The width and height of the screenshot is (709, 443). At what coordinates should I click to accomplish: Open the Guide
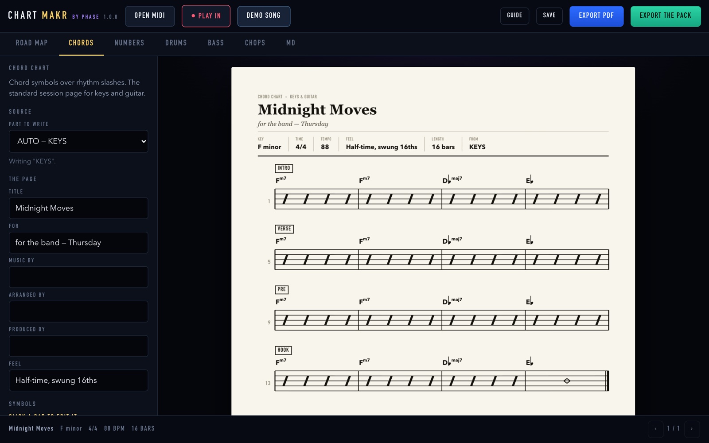coord(514,16)
